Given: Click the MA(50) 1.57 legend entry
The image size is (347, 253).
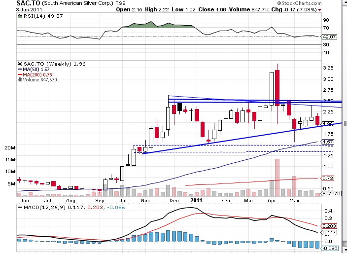Looking at the screenshot, I should [36, 69].
